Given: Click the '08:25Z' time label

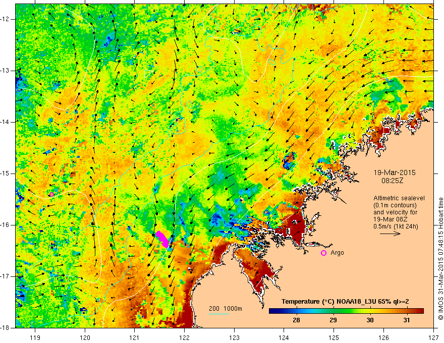Looking at the screenshot, I should click(392, 180).
